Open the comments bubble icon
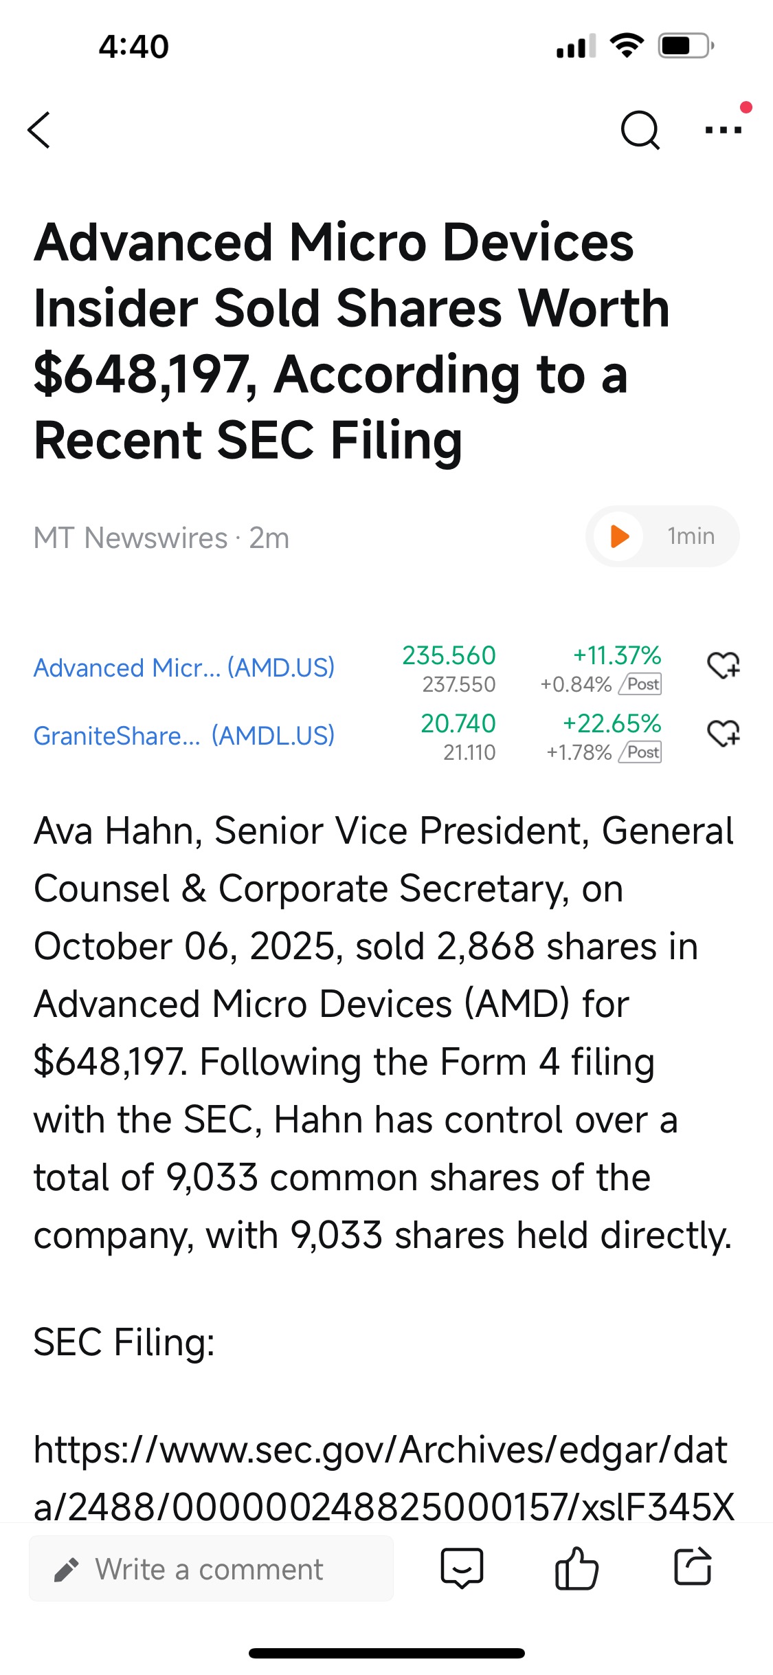This screenshot has width=773, height=1675. [x=462, y=1568]
